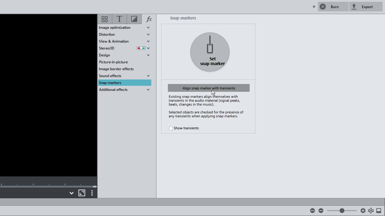
Task: Click the Export button
Action: (x=366, y=7)
